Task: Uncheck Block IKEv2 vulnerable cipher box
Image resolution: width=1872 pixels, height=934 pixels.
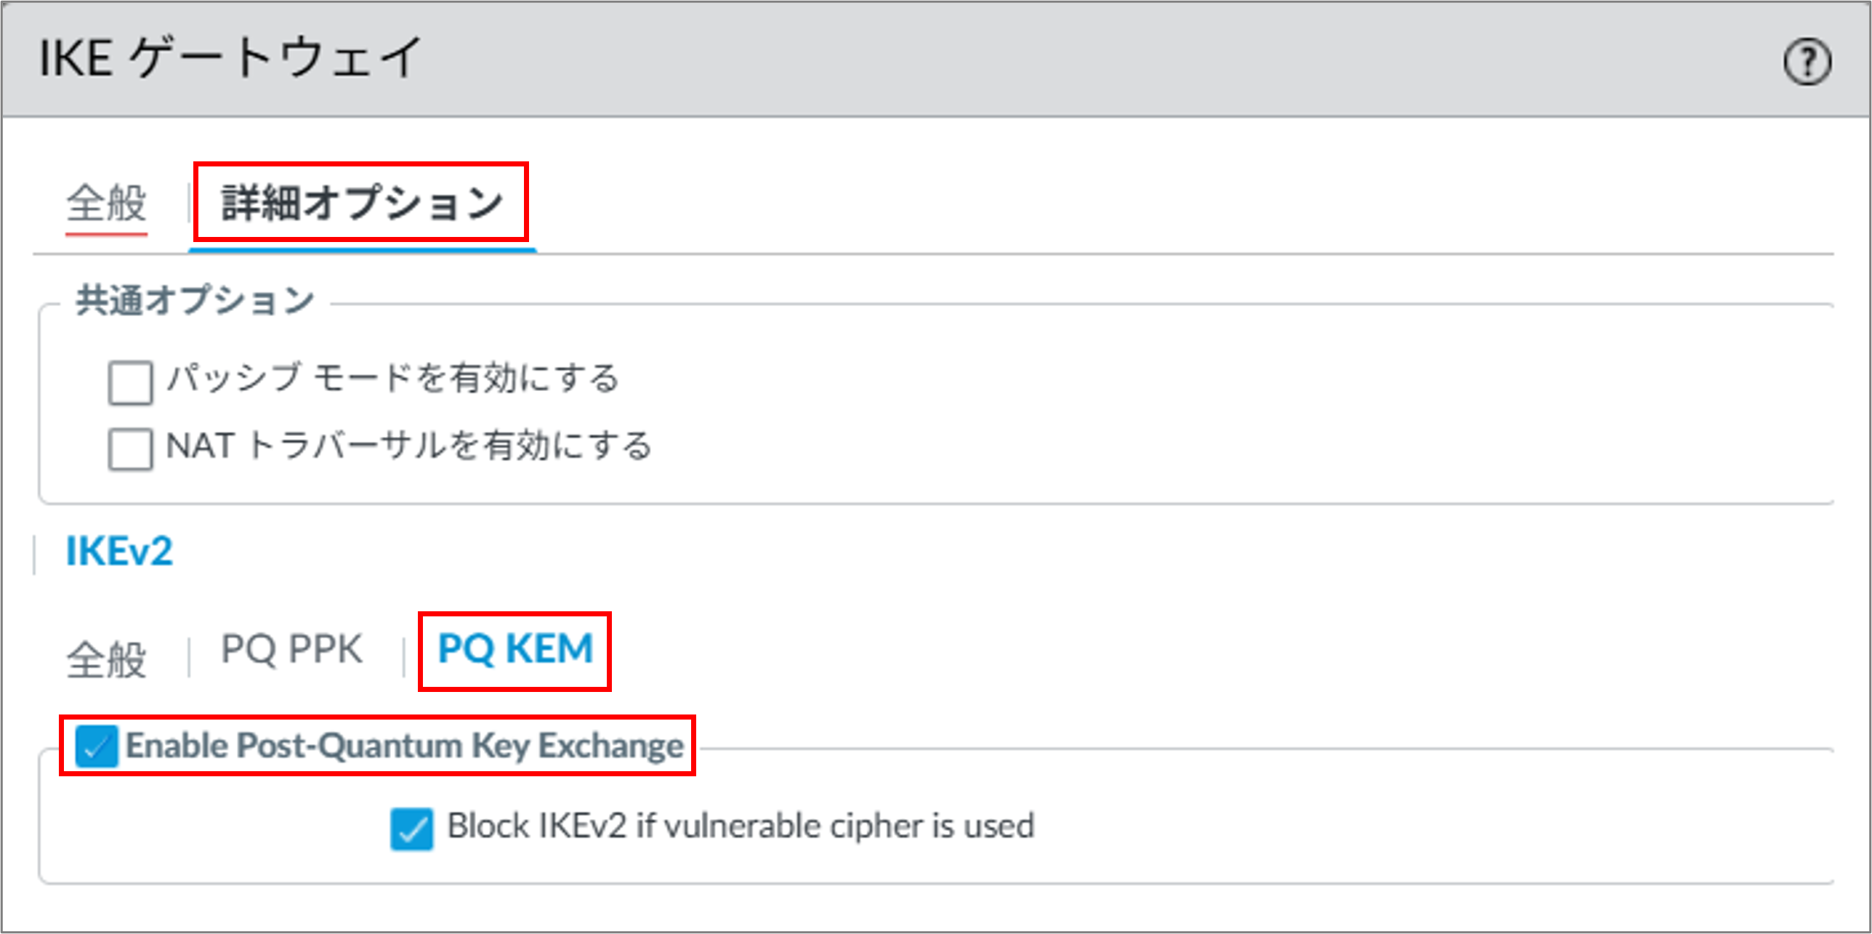Action: tap(411, 829)
